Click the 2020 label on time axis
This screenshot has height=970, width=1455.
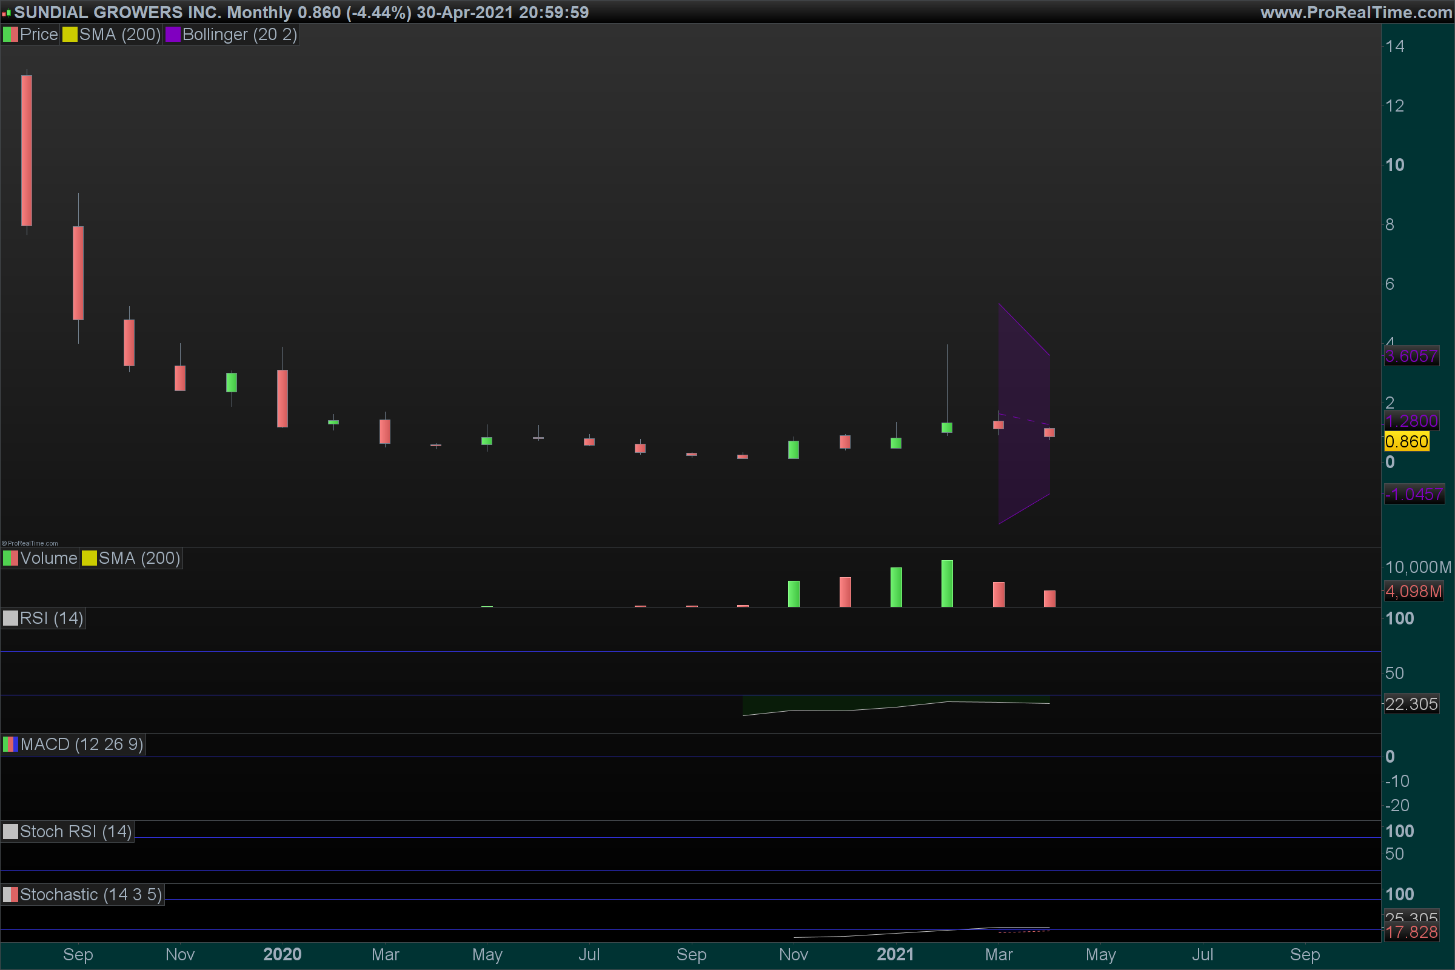[x=282, y=954]
